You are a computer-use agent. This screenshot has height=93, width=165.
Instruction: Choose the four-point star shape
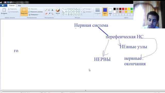click(66, 14)
